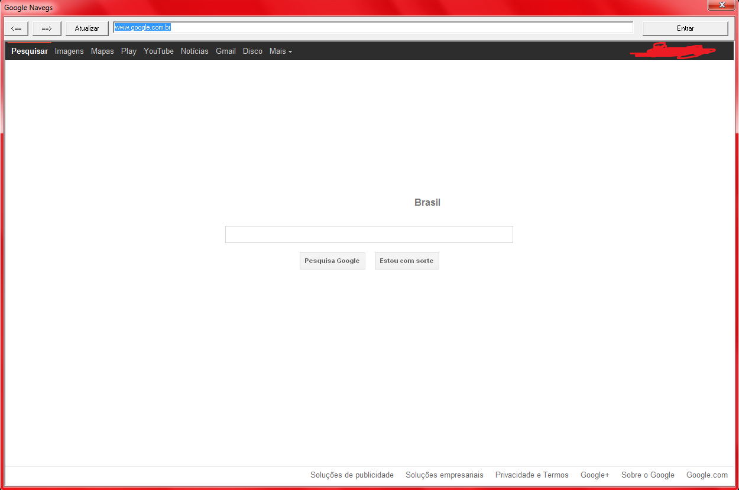
Task: Open YouTube from the Google bar
Action: pyautogui.click(x=158, y=51)
